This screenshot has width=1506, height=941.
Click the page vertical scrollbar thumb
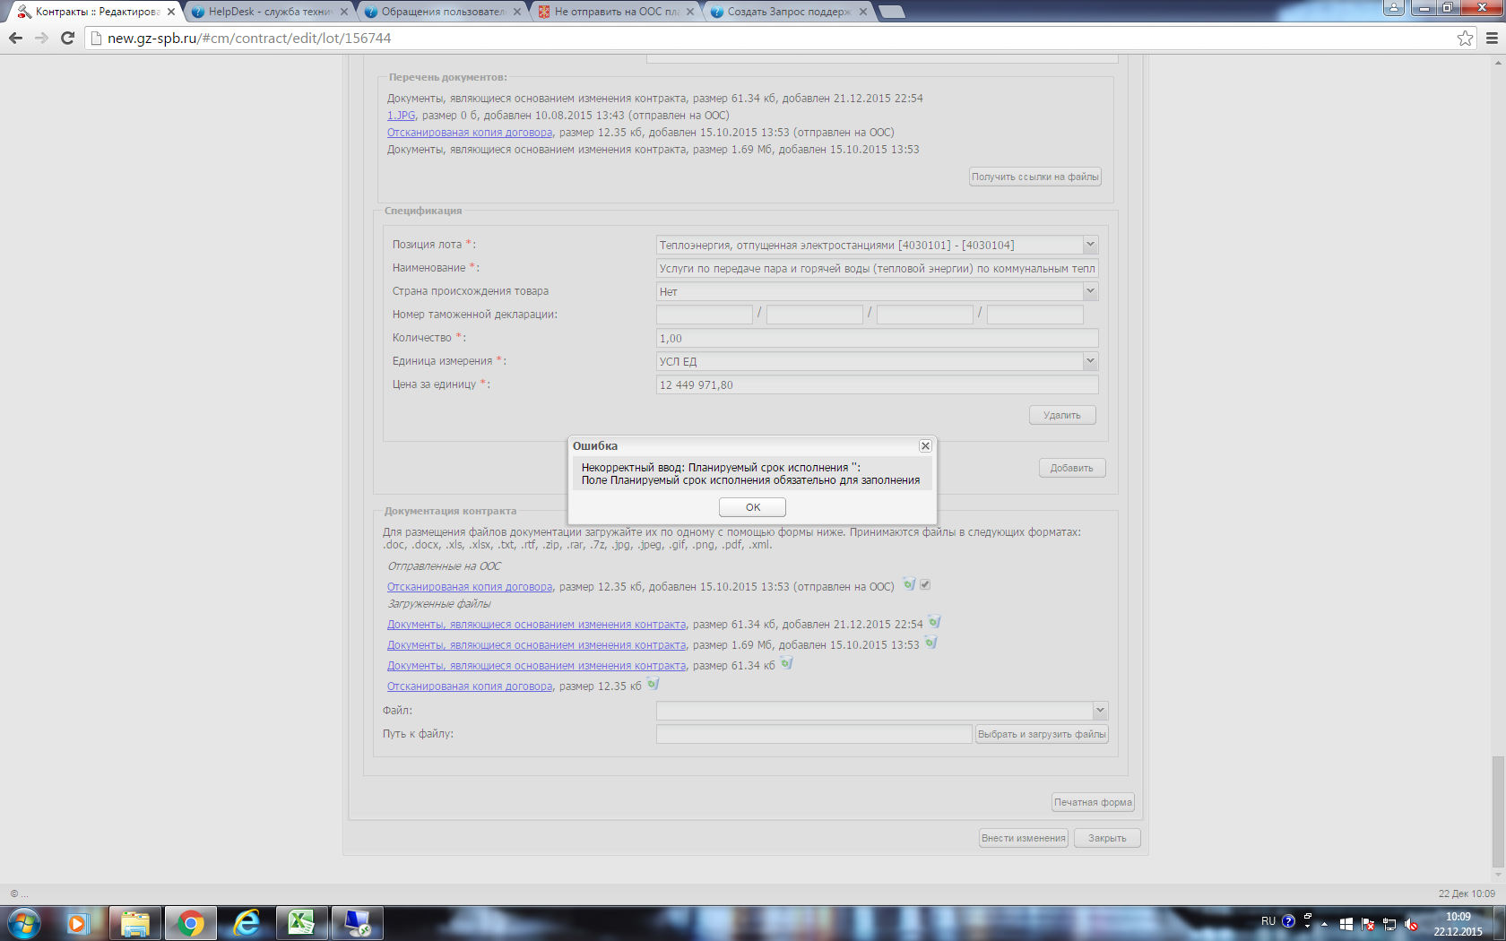[x=1498, y=810]
